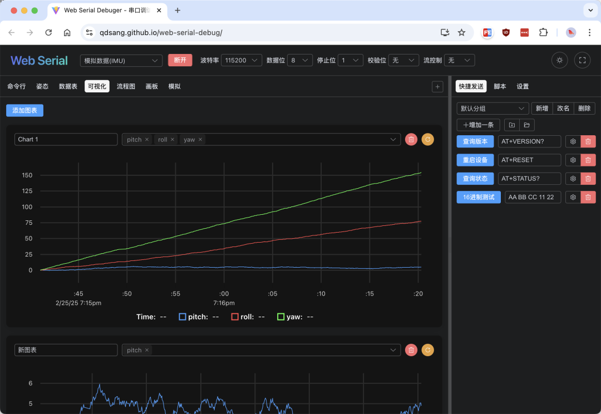Screen dimensions: 601x414
Task: Enter fullscreen via the top-right expand icon
Action: (x=581, y=60)
